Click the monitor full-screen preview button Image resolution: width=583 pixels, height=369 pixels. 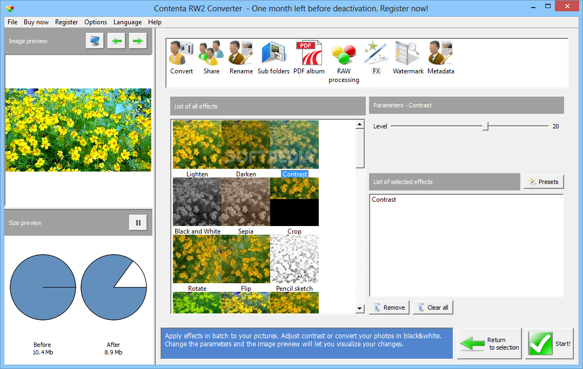tap(95, 41)
